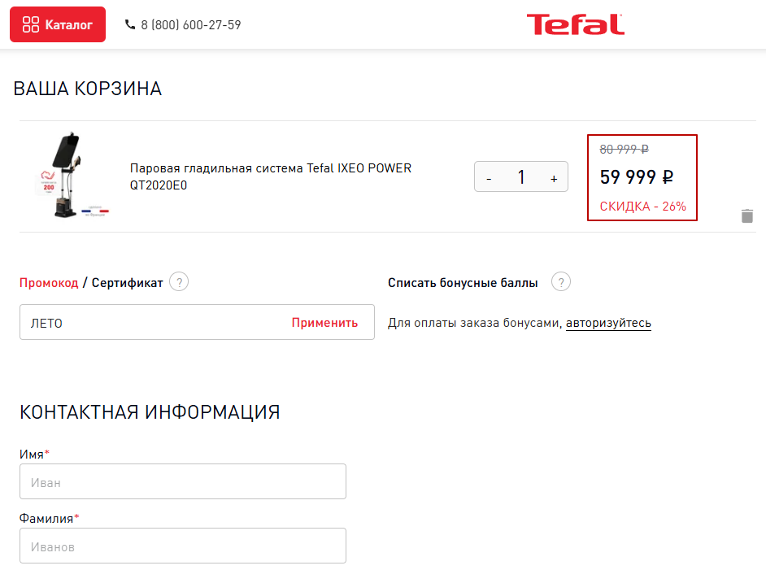Show the help hint for бонусные баллы

[561, 282]
